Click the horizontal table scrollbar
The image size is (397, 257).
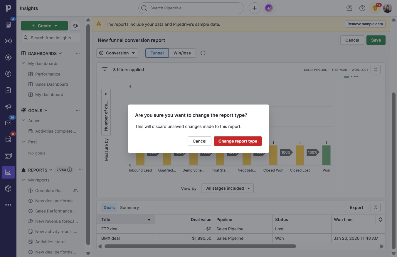200,246
